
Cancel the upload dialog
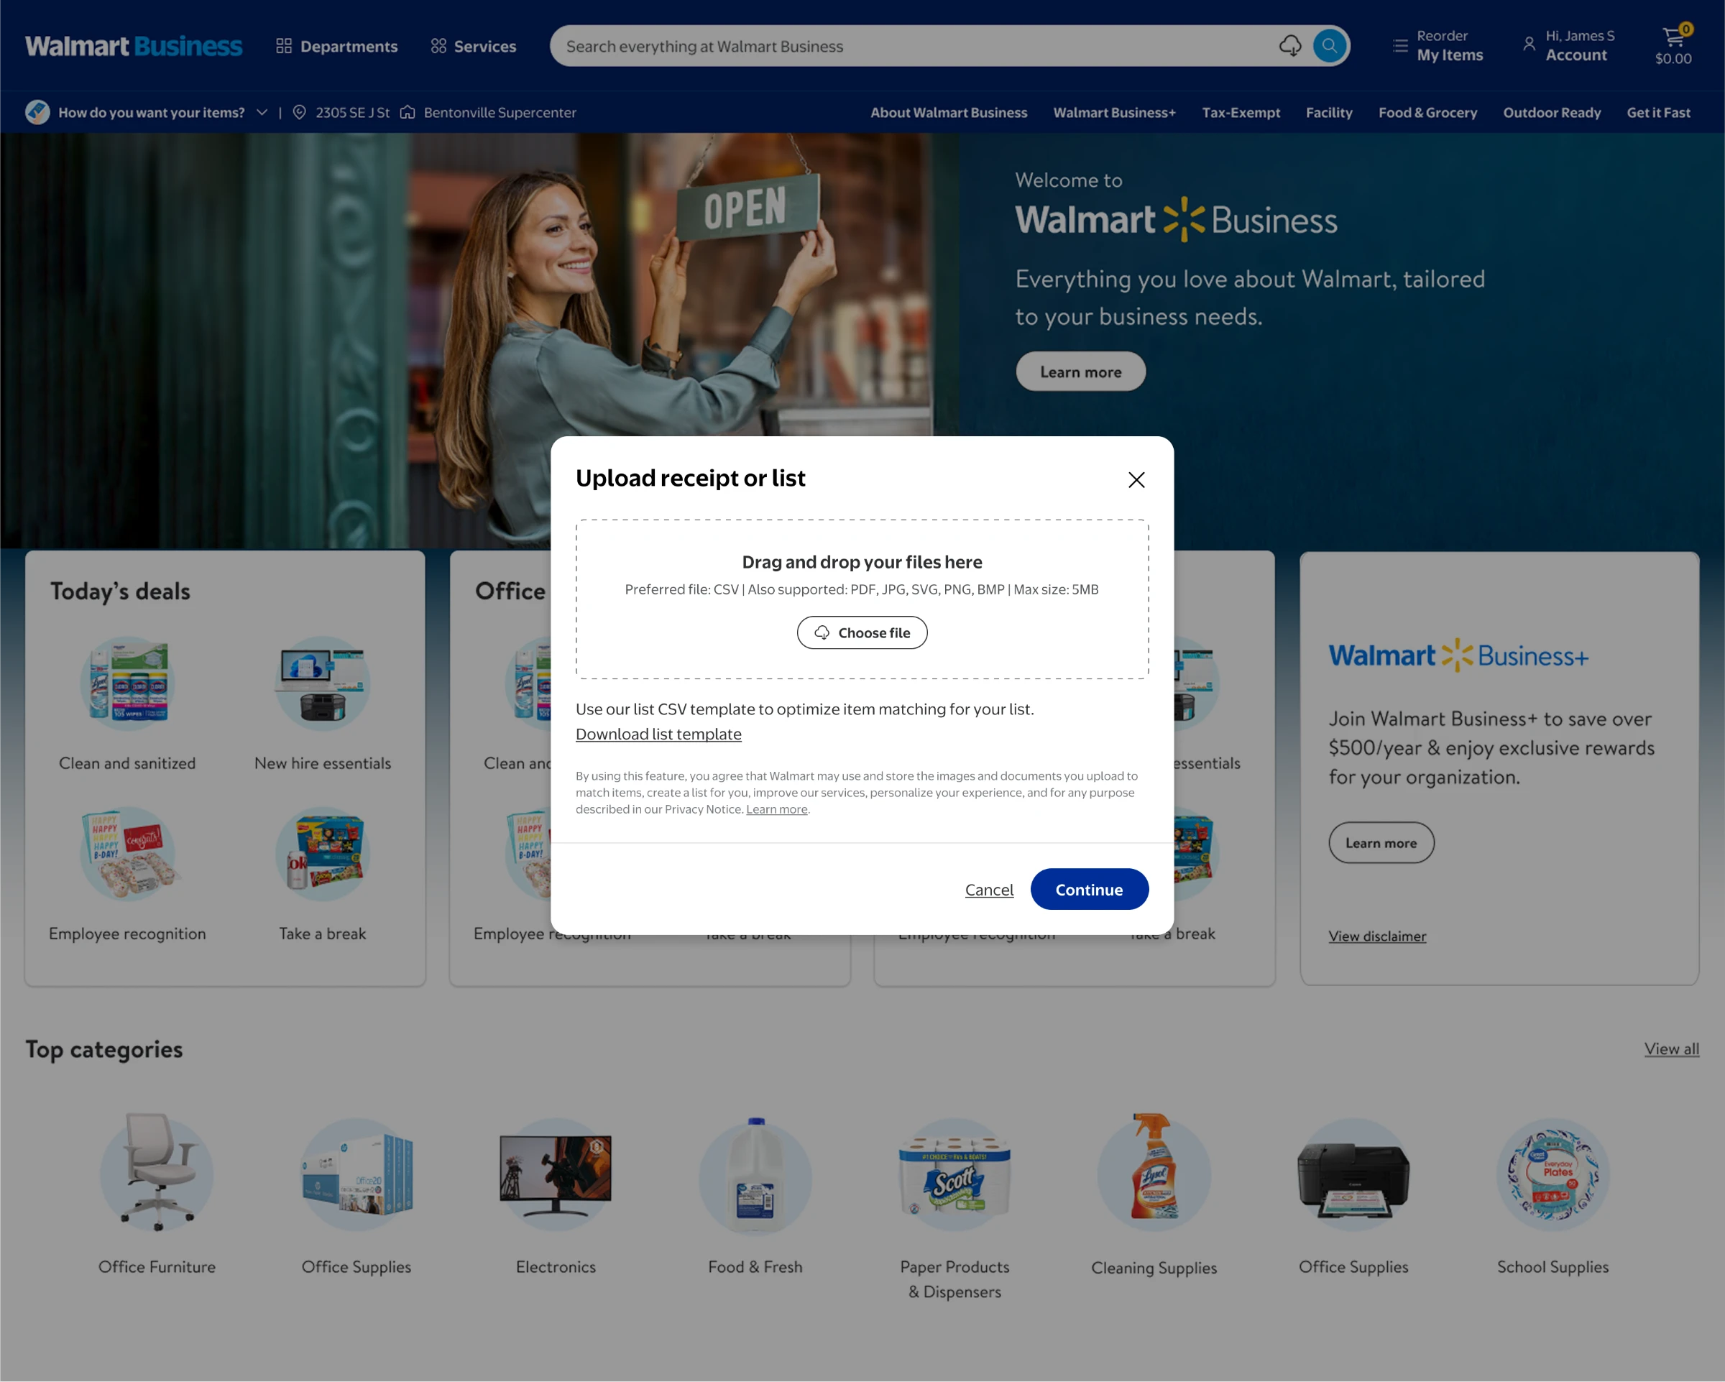(989, 889)
